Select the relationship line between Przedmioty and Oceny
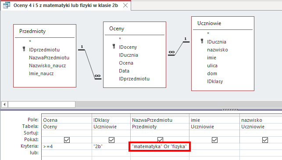The width and height of the screenshot is (282, 160). pyautogui.click(x=90, y=64)
